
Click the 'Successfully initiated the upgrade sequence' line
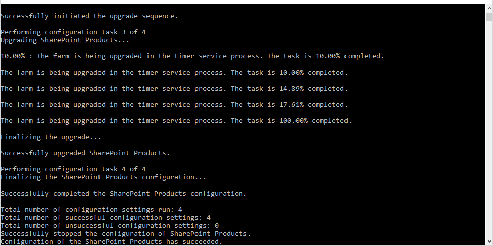89,16
